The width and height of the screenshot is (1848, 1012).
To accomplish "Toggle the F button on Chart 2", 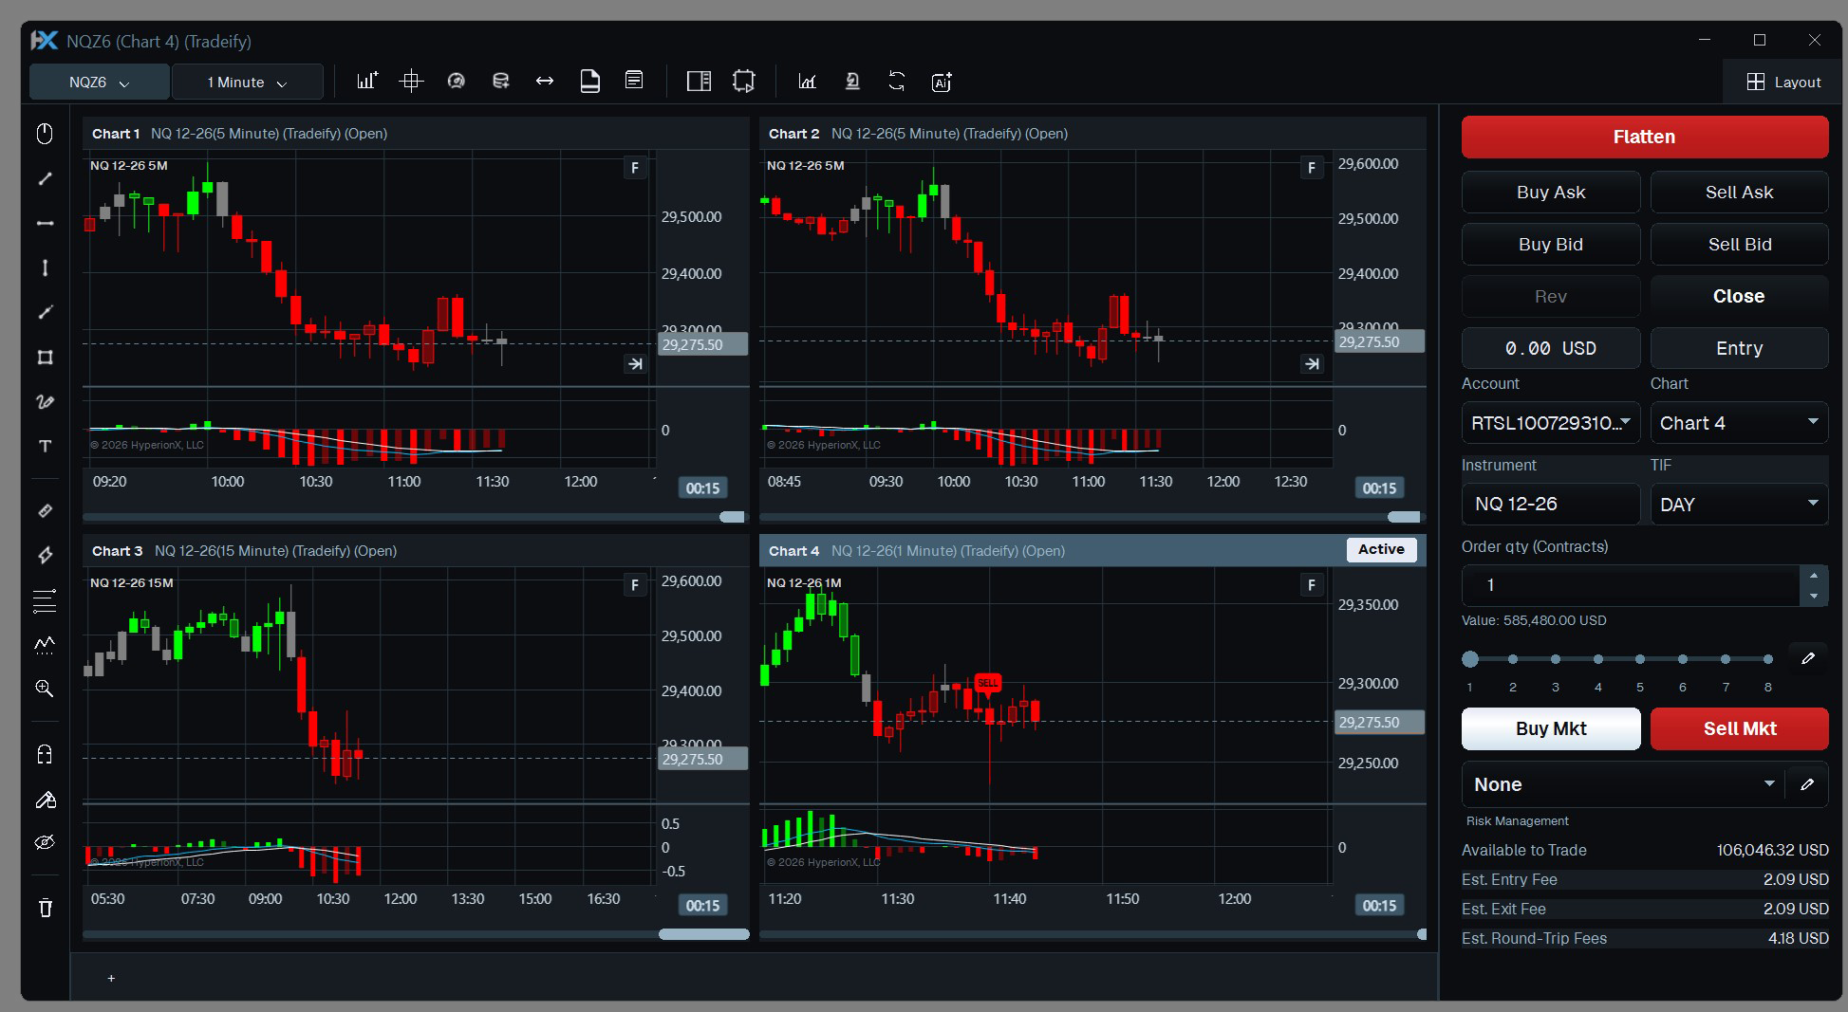I will (1312, 168).
